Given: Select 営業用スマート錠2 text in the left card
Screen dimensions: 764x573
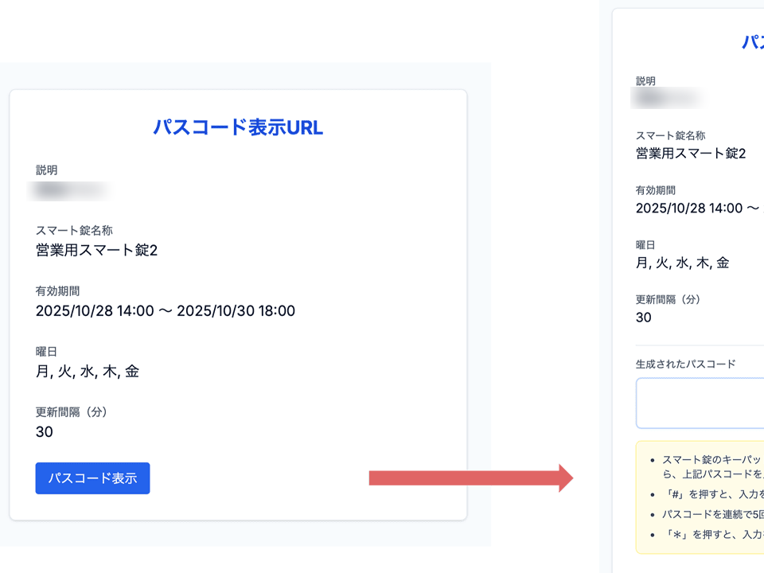Looking at the screenshot, I should pyautogui.click(x=97, y=251).
